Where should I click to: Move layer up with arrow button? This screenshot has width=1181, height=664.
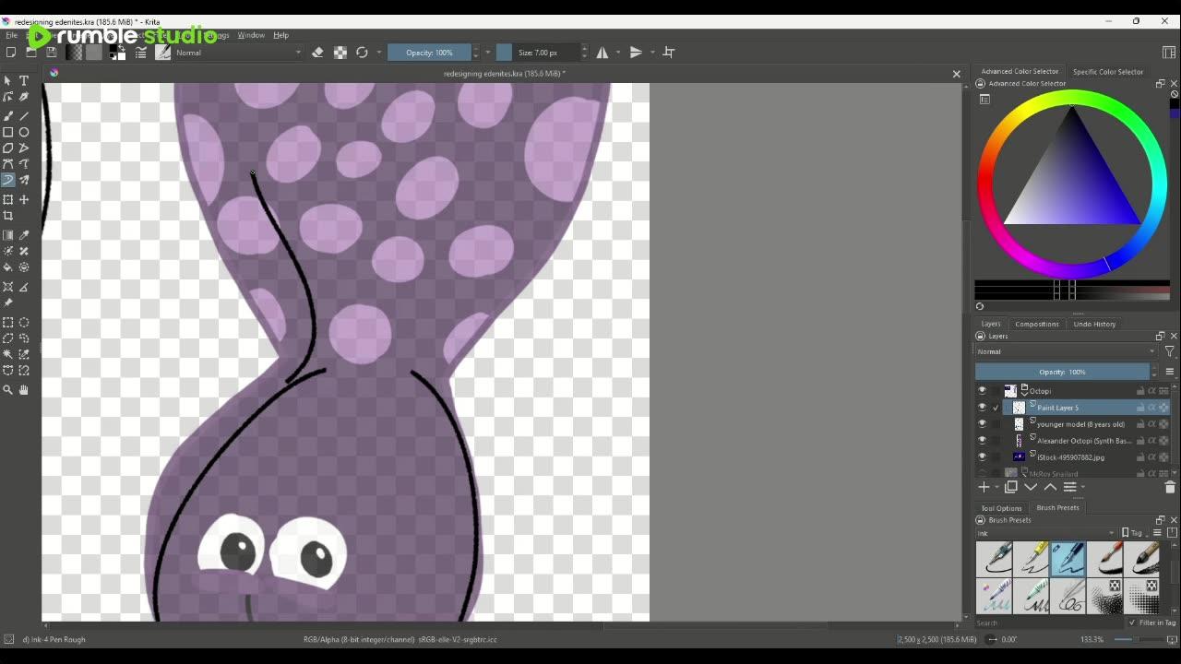(x=1050, y=487)
